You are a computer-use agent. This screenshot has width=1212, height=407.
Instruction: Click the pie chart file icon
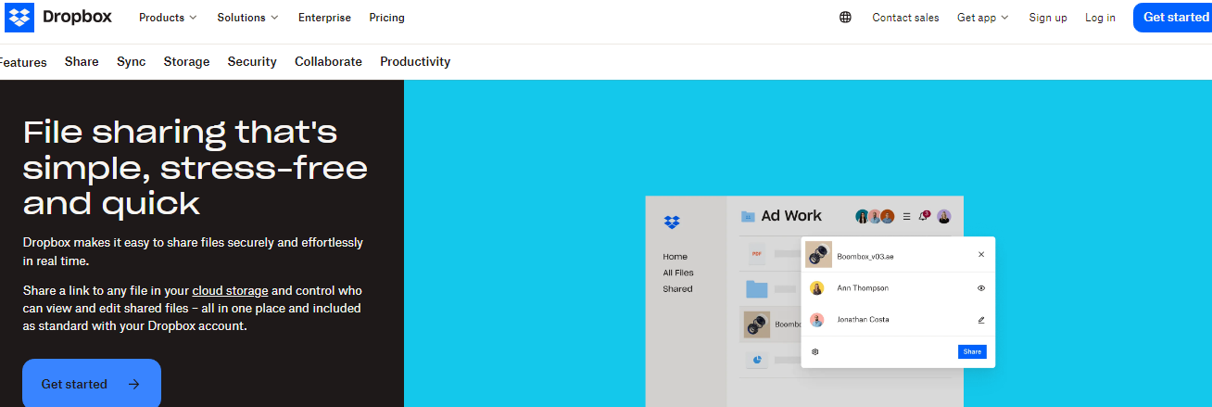coord(756,360)
